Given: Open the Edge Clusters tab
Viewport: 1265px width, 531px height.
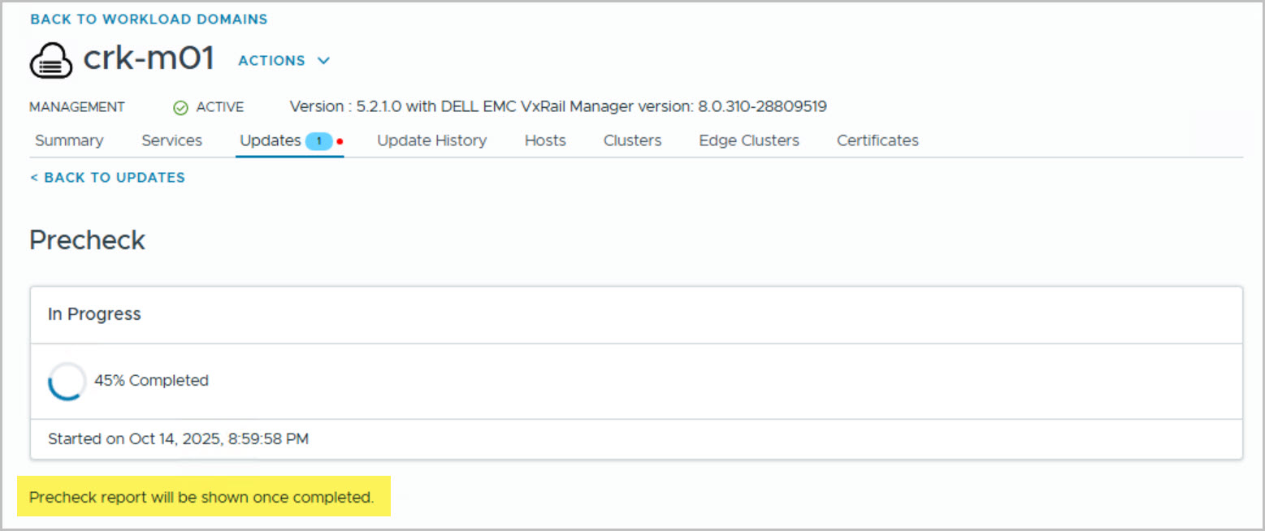Looking at the screenshot, I should coord(748,140).
